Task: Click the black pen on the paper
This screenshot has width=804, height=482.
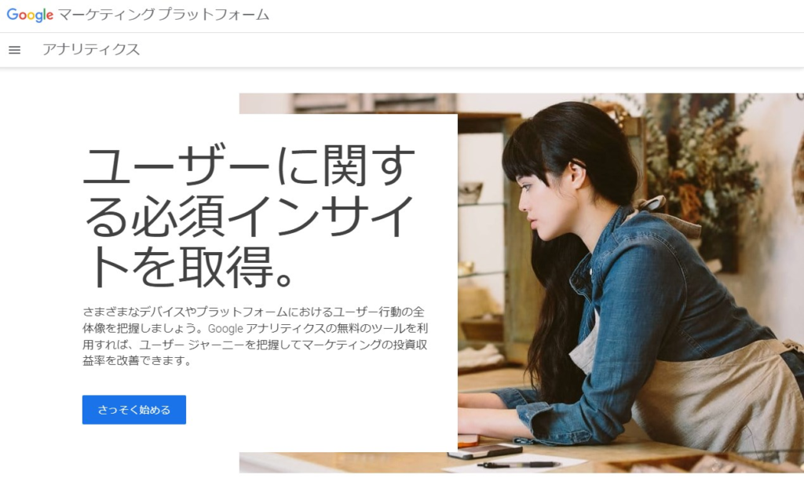Action: (x=519, y=465)
